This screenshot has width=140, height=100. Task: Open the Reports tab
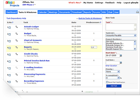87,12
